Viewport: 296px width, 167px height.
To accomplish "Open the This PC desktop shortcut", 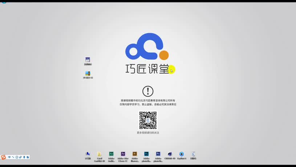I will pyautogui.click(x=88, y=155).
